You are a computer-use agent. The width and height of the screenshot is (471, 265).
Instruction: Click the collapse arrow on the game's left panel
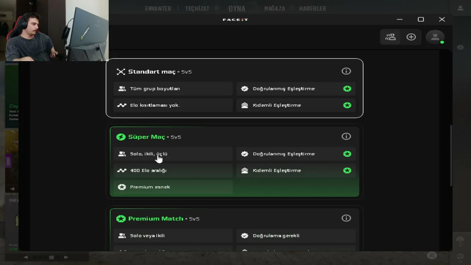[12, 189]
